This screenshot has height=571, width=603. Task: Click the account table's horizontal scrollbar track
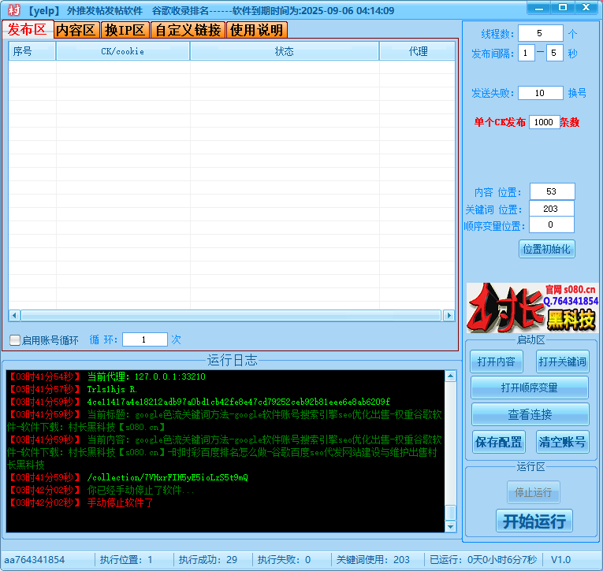(x=231, y=316)
